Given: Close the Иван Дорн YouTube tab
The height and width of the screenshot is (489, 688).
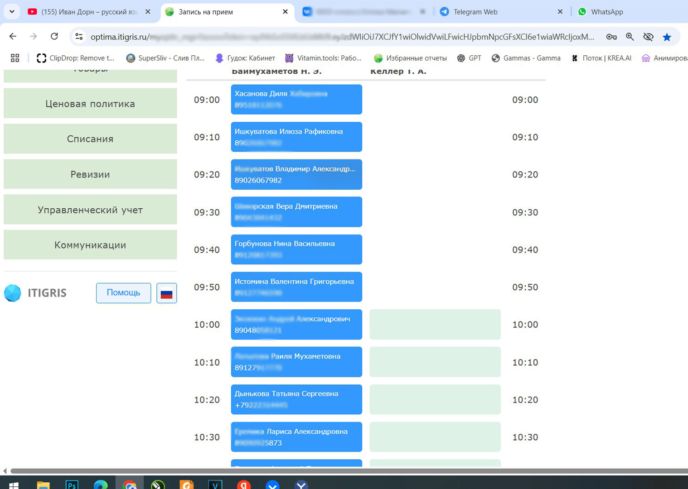Looking at the screenshot, I should click(x=148, y=12).
